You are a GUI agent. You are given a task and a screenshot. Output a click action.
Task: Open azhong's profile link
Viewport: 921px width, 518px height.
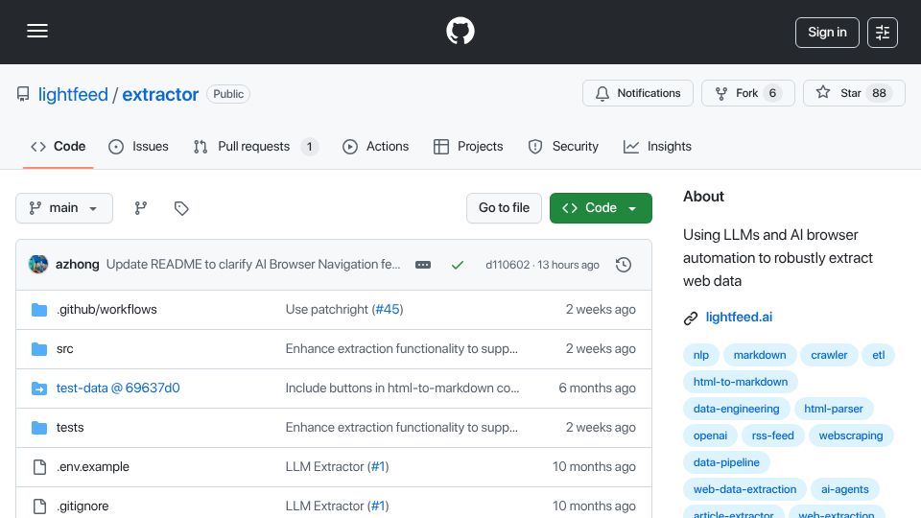click(78, 265)
